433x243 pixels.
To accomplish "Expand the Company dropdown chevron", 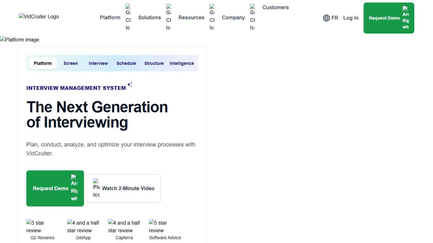I will pos(252,17).
